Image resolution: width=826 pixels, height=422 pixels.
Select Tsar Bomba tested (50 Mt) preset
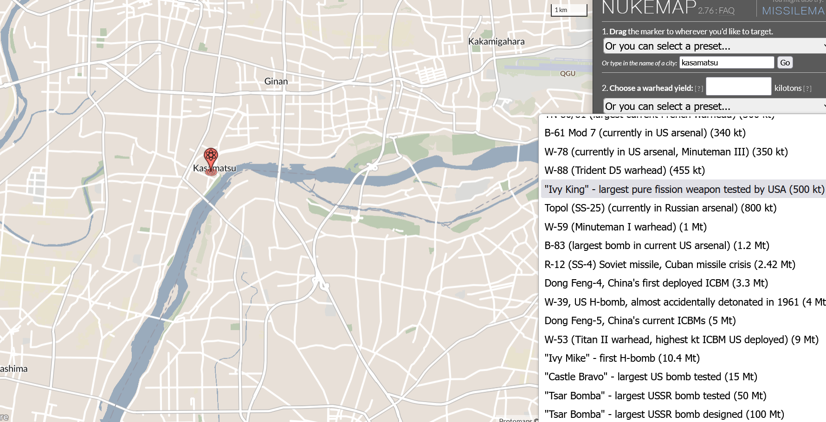(x=684, y=396)
